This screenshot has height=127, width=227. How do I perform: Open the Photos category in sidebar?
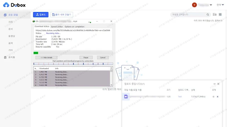(x=11, y=22)
